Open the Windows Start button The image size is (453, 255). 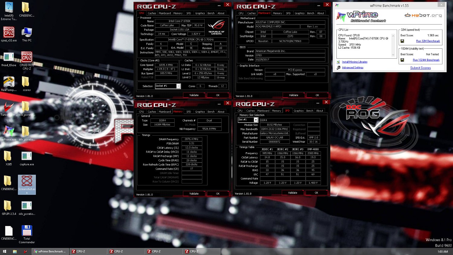(x=5, y=251)
